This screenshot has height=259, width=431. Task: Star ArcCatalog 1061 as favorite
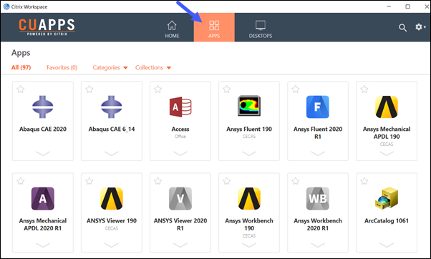click(364, 181)
